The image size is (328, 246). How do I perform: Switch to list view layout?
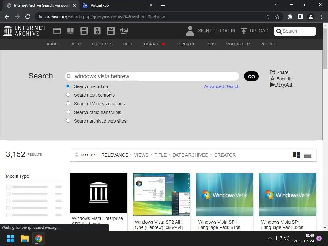[307, 155]
